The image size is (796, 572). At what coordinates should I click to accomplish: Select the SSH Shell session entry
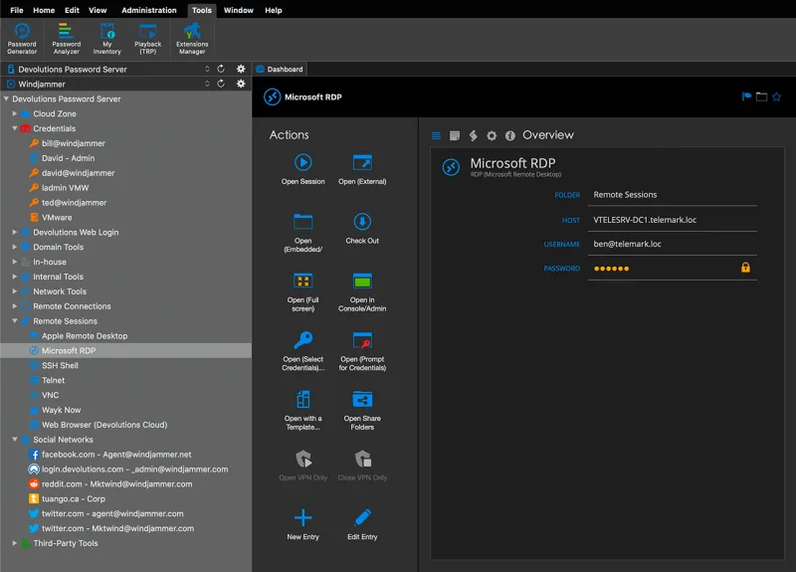60,365
